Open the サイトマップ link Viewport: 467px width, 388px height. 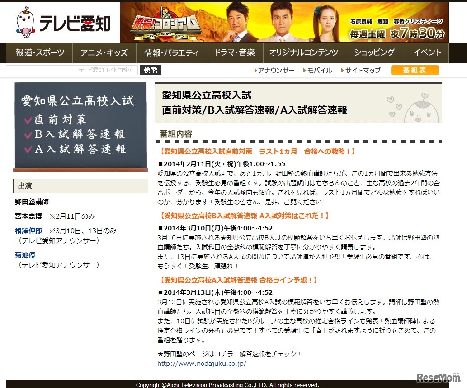pos(364,70)
